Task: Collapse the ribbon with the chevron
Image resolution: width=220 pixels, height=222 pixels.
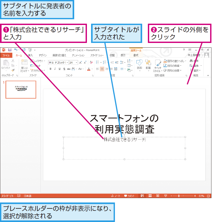Action: point(208,75)
